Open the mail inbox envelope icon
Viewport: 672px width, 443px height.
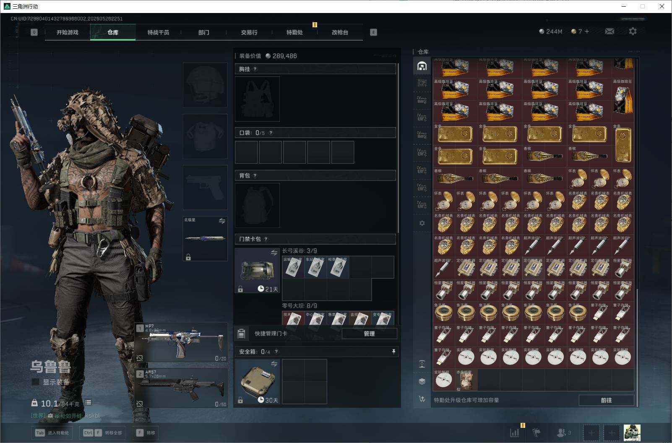click(609, 31)
